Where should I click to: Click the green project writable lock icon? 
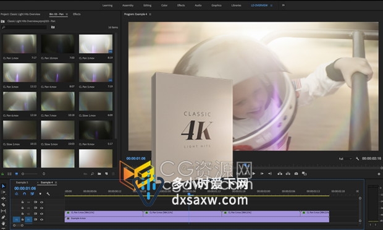tap(2, 174)
